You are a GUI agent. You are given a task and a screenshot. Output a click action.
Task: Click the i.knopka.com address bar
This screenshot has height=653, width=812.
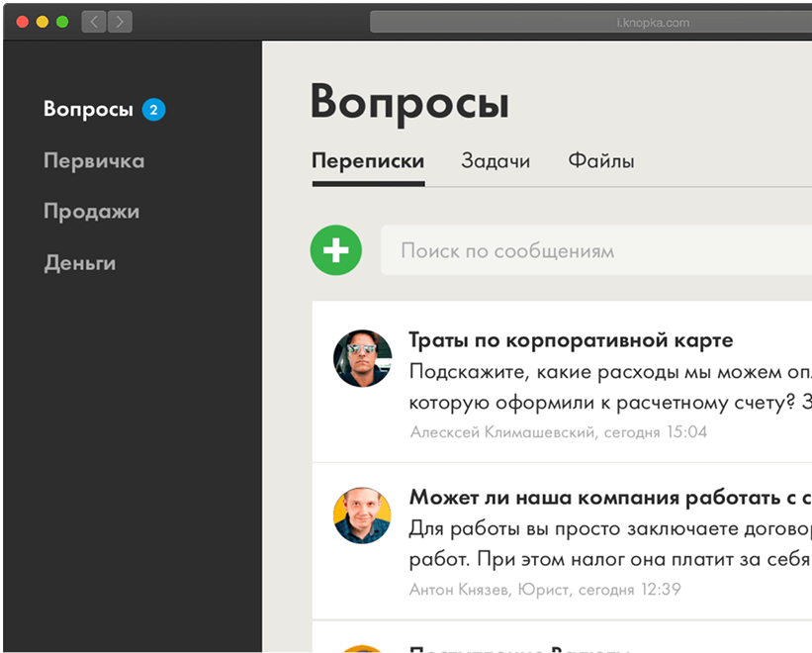pos(590,23)
